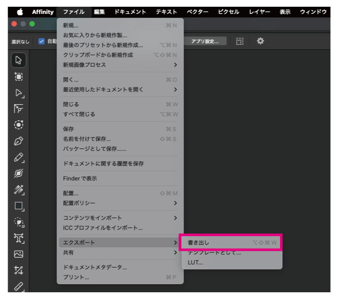Select the Move tool arrow icon
This screenshot has height=299, width=350.
18,60
